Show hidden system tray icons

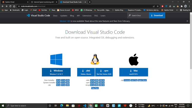(x=158, y=105)
